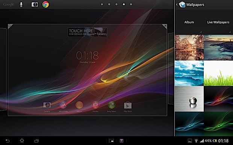The image size is (233, 145).
Task: Select the second home page indicator dot
Action: [109, 4]
